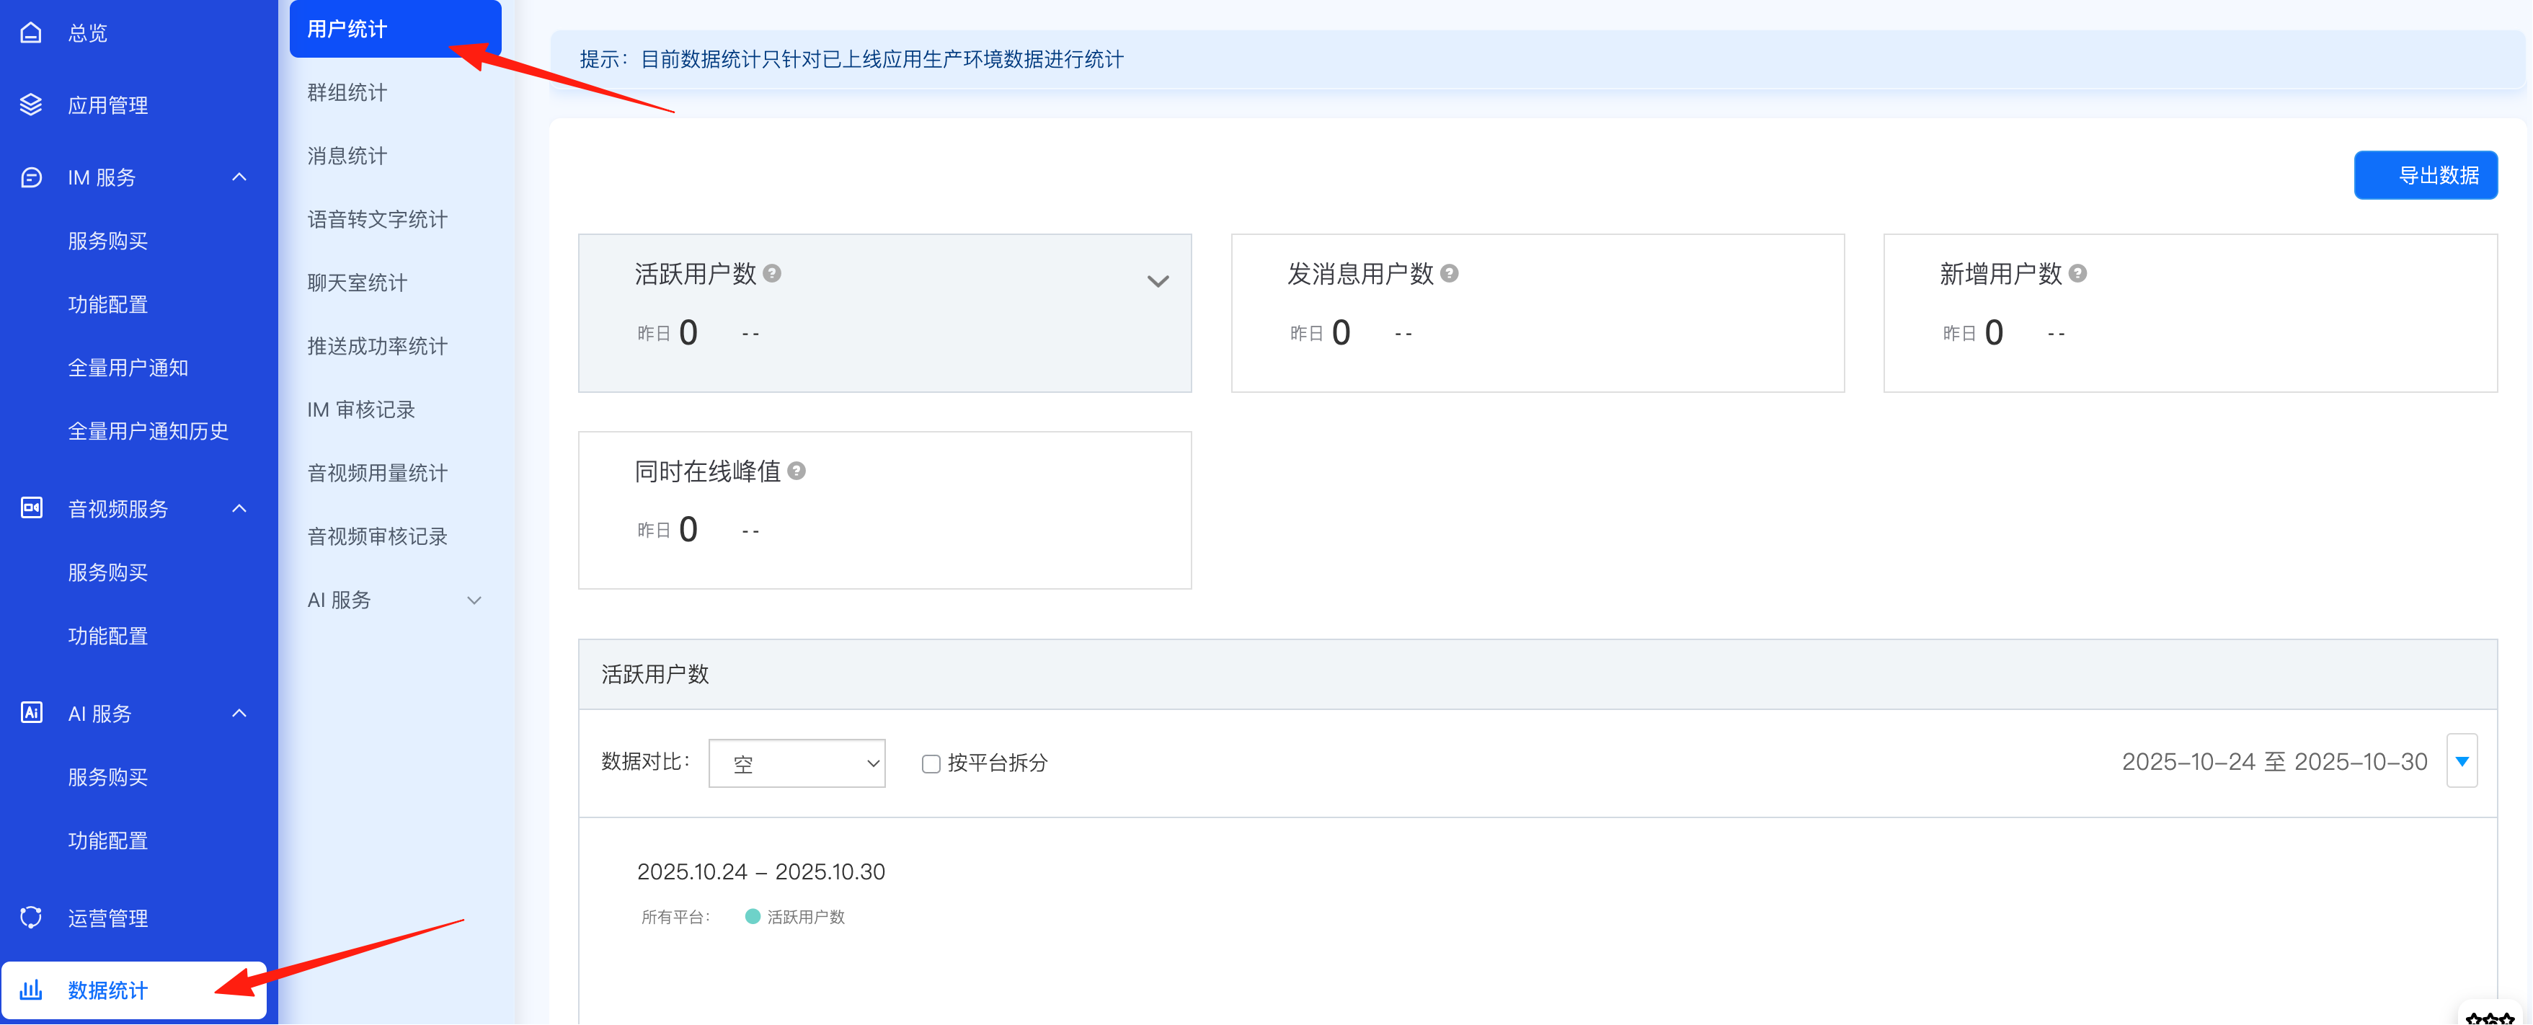Click the 运营管理 headset icon
Screen dimensions: 2533x1025
pos(32,917)
